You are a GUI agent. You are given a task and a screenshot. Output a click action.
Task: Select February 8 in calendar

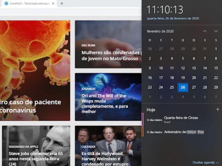216,58
